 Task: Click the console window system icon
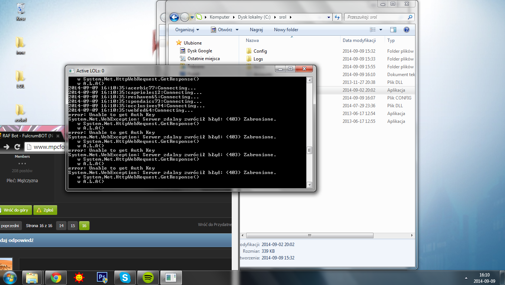[71, 71]
